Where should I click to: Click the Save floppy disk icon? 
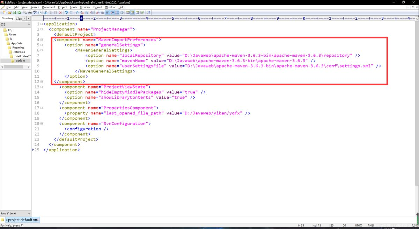tap(14, 13)
